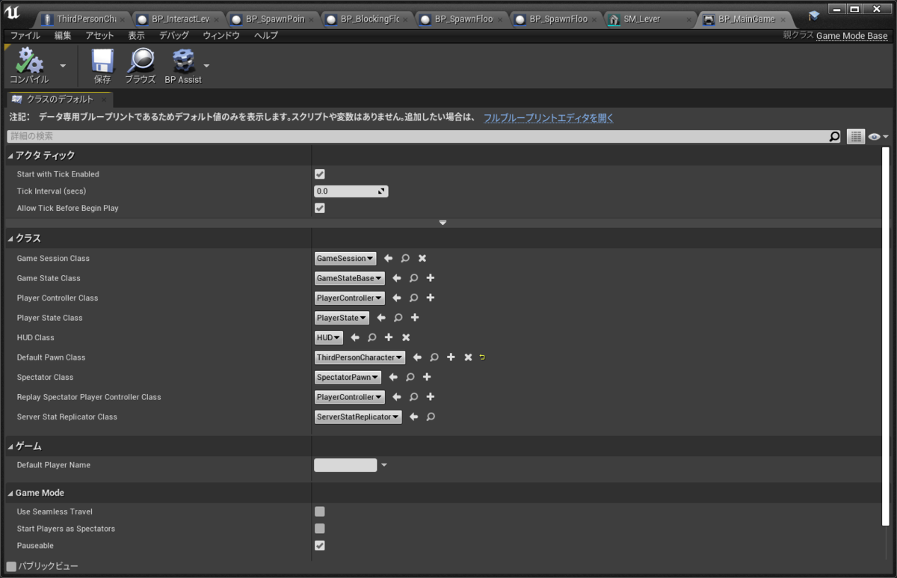Image resolution: width=897 pixels, height=578 pixels.
Task: Open the GameStateBase class dropdown
Action: [350, 278]
